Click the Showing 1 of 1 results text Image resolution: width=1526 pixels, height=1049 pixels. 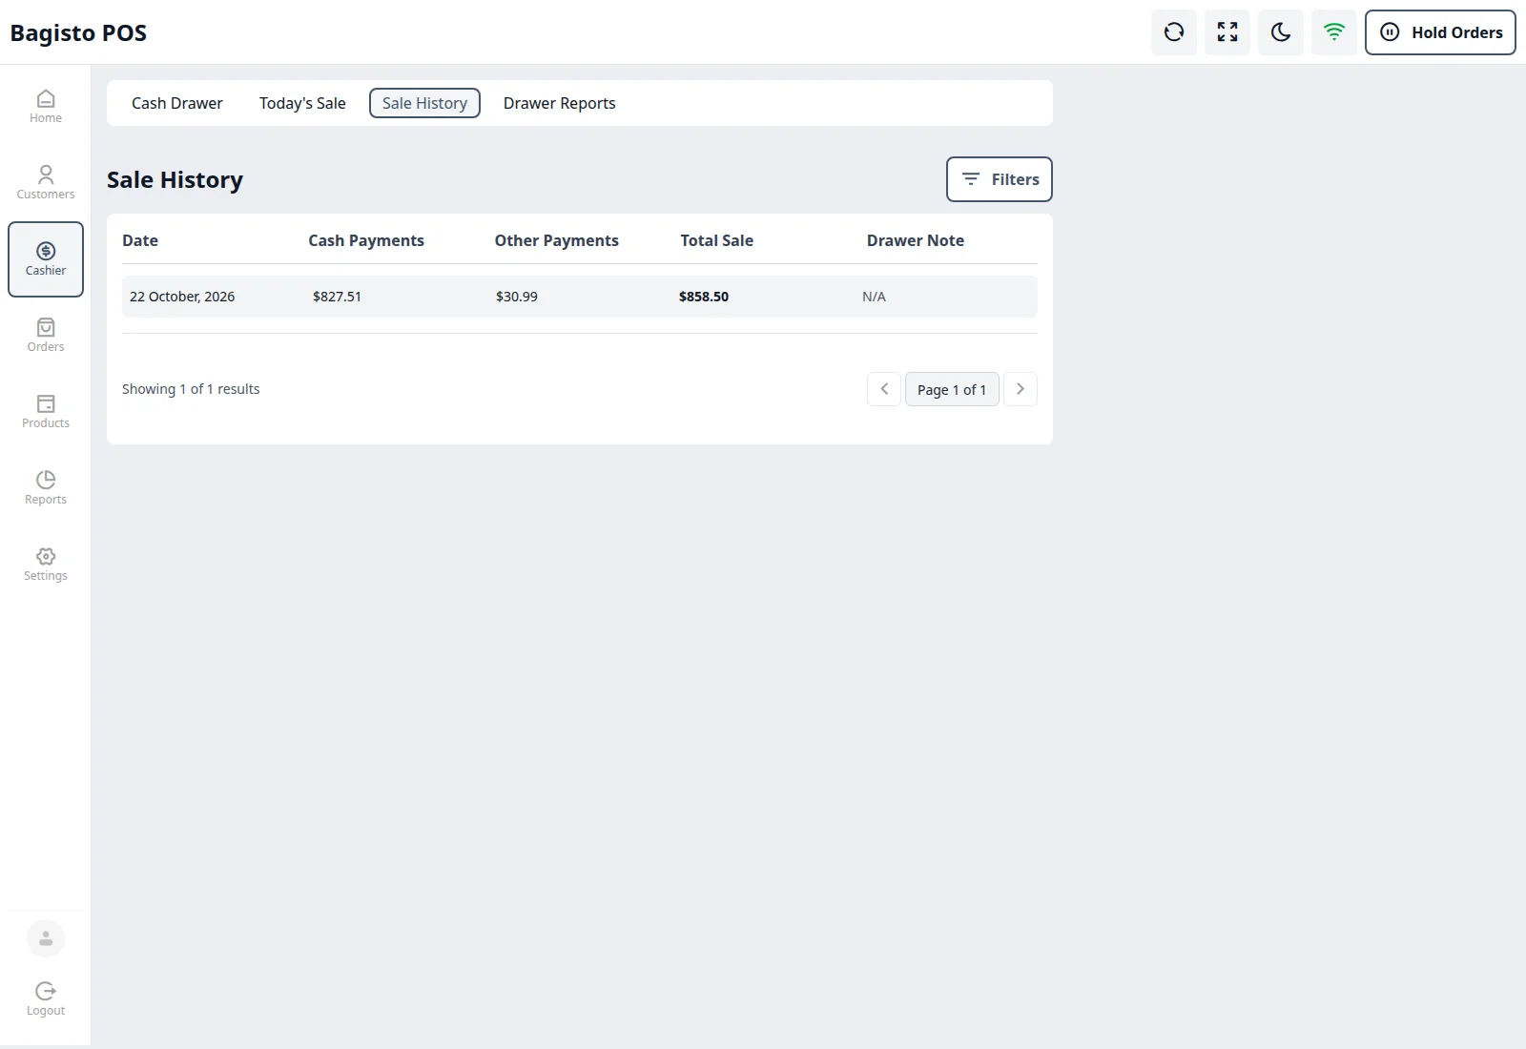(x=191, y=389)
